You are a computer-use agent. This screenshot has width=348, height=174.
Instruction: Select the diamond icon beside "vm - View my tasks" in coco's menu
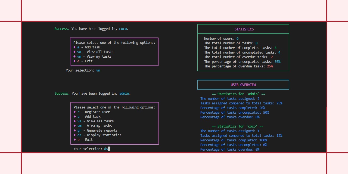pos(74,56)
